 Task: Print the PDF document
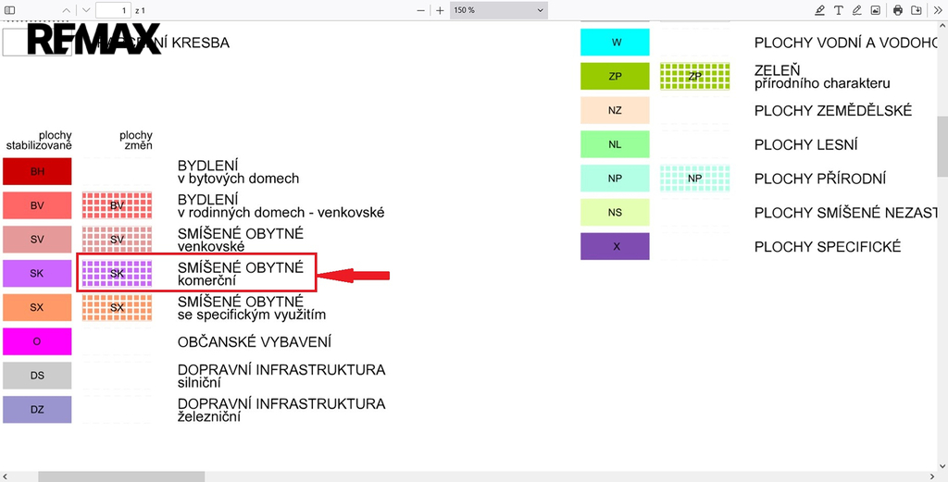coord(898,10)
